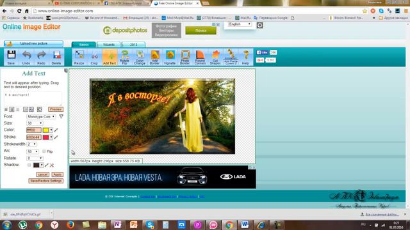
Task: Open the Arc value dropdown
Action: point(33,151)
